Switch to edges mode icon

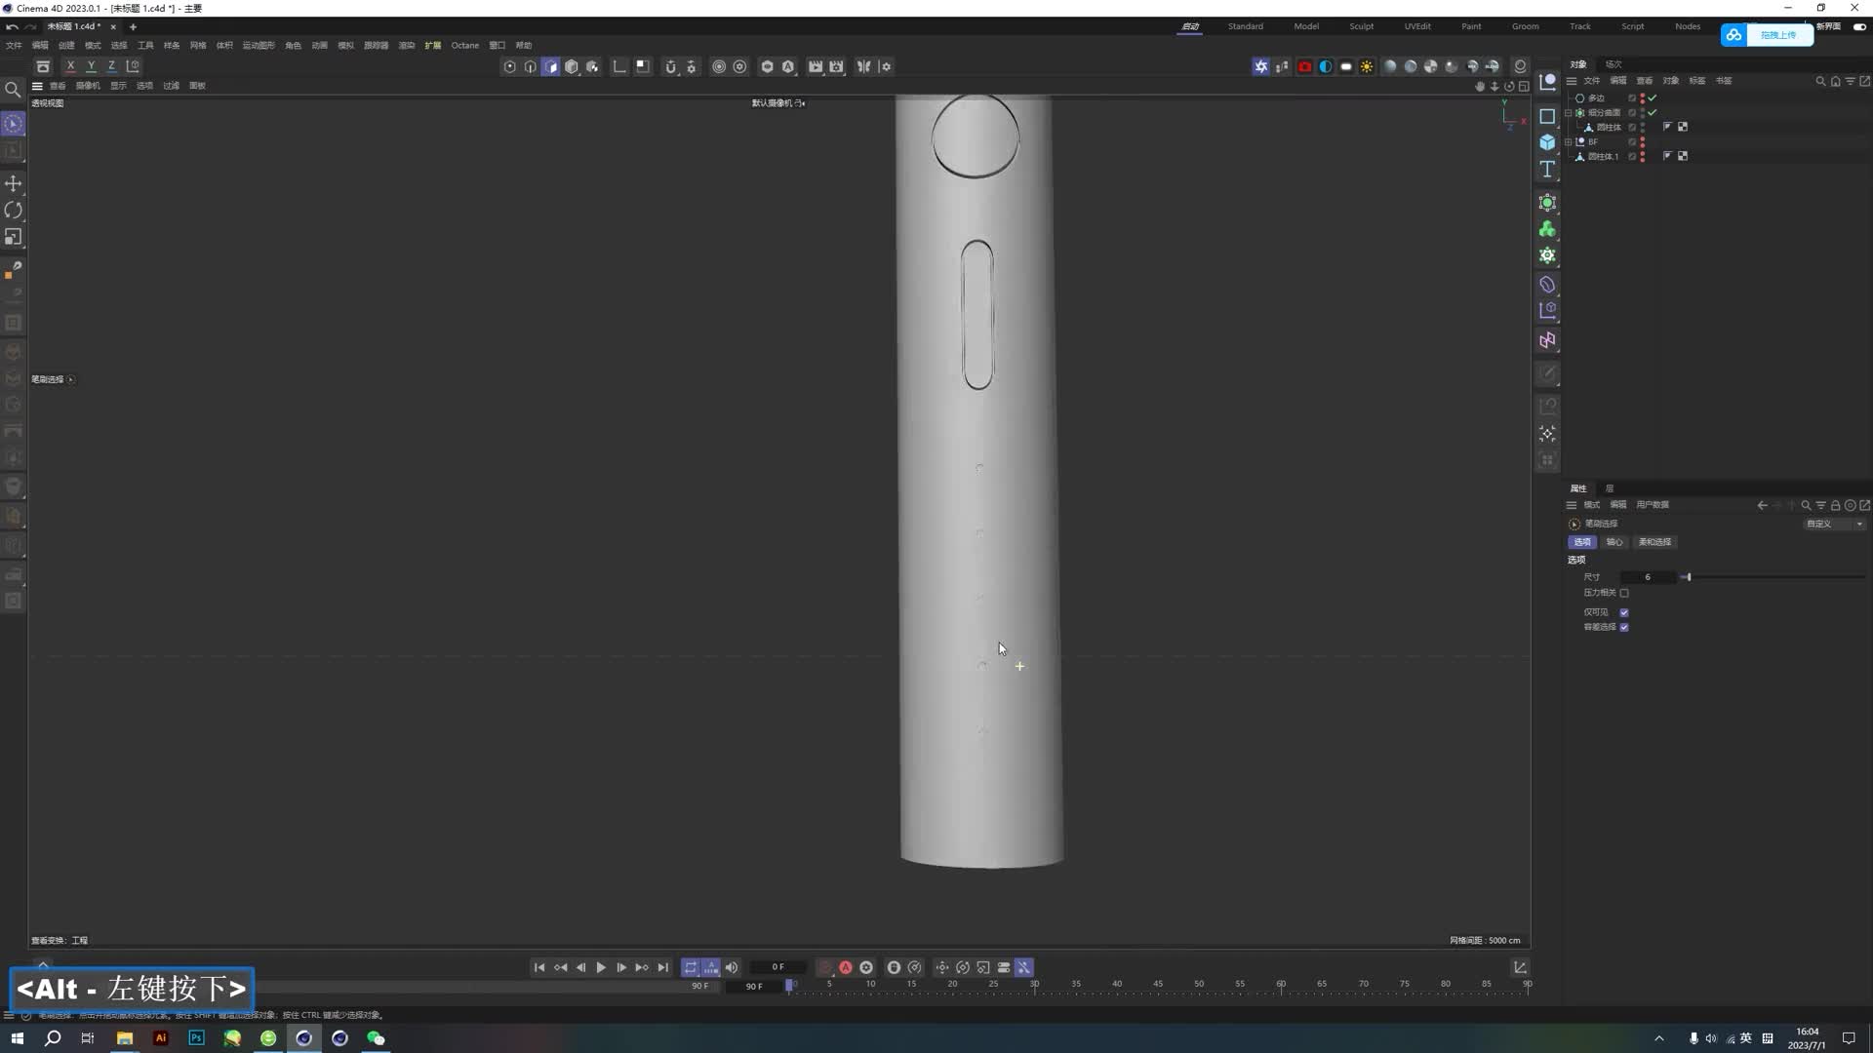tap(530, 66)
